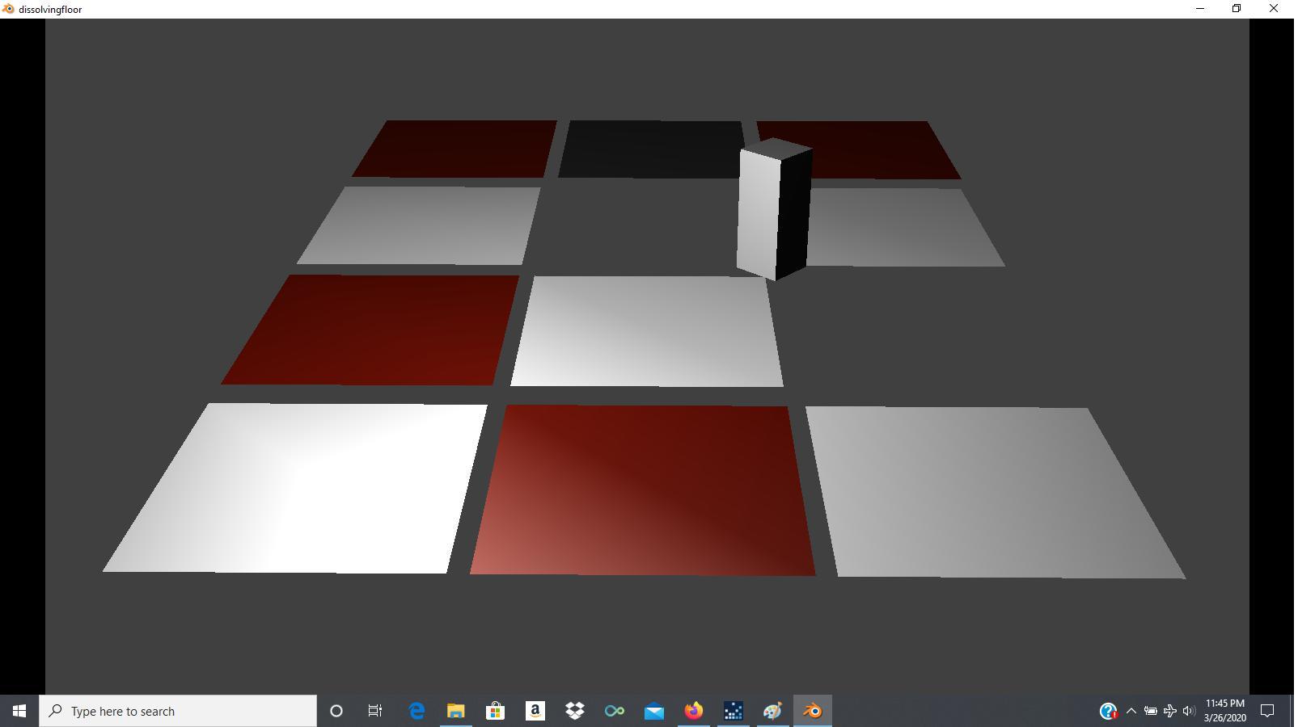
Task: Launch Microsoft Edge from the taskbar
Action: pyautogui.click(x=416, y=711)
